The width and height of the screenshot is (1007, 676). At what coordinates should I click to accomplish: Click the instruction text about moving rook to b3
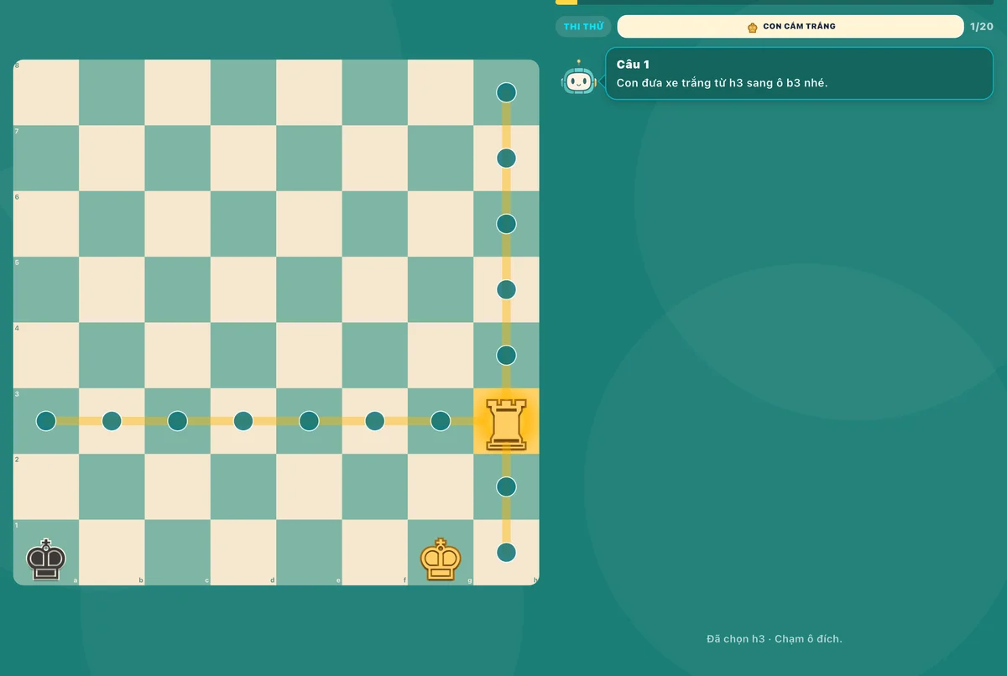[722, 82]
